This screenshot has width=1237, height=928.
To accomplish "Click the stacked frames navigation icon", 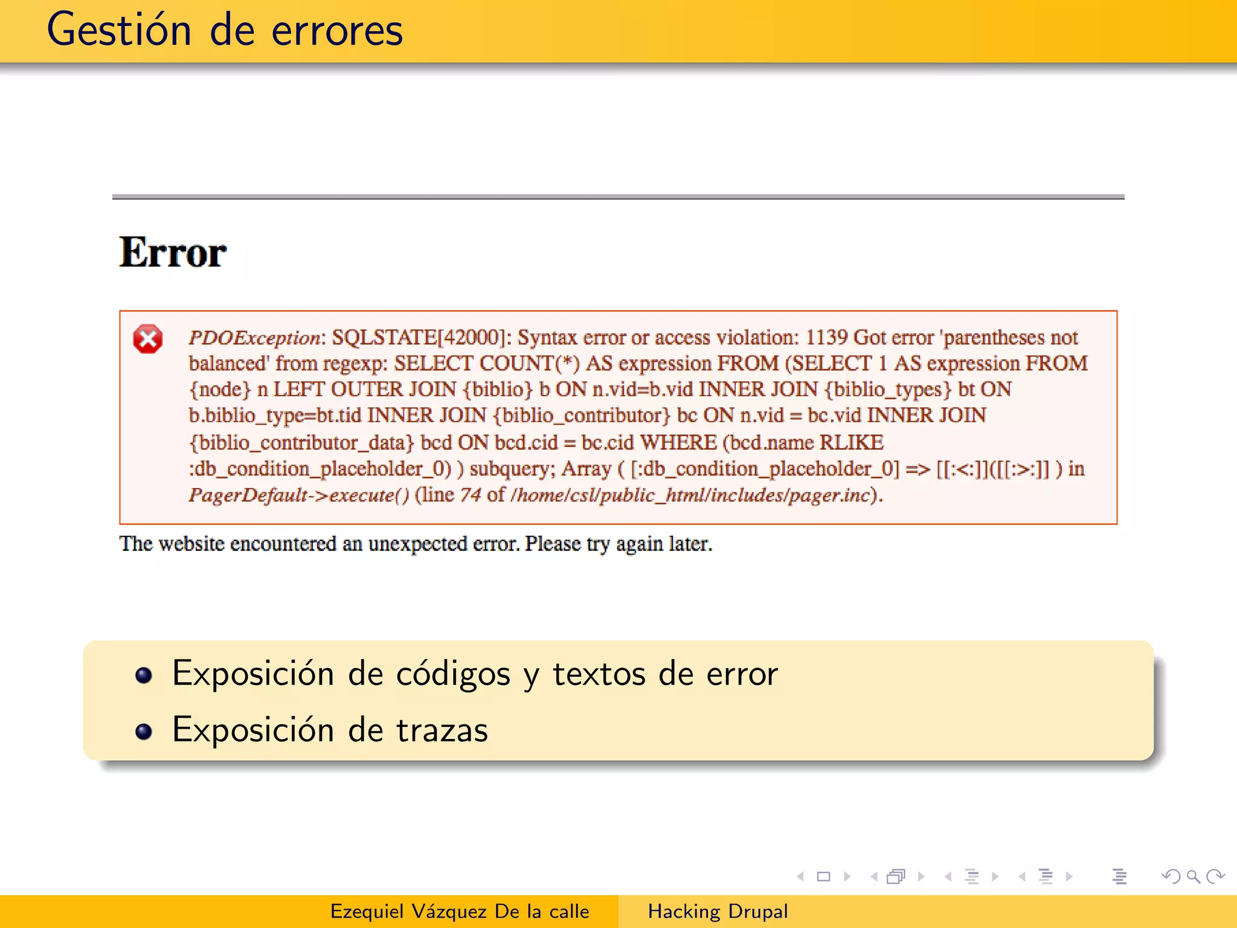I will [896, 876].
